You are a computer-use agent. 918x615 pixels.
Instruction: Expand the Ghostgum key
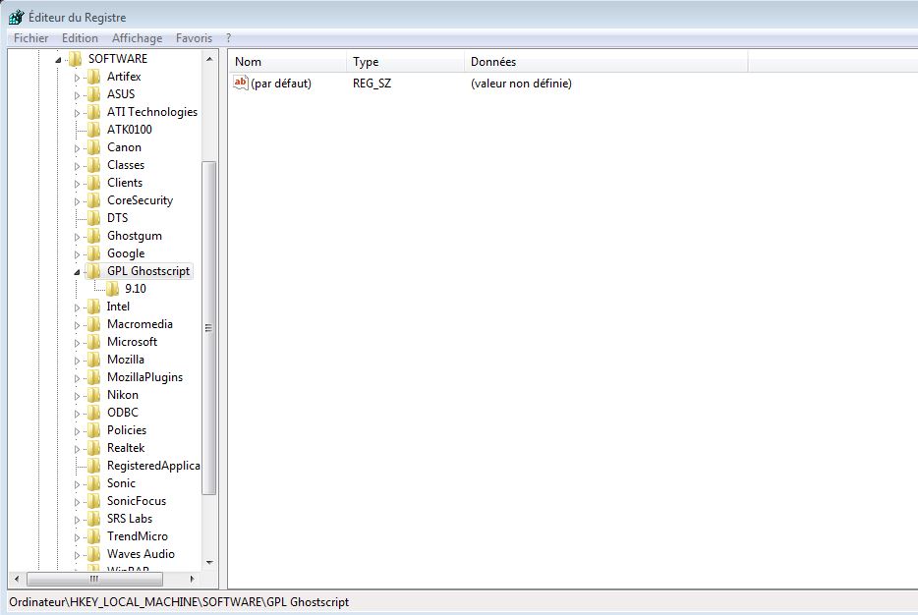pos(77,237)
